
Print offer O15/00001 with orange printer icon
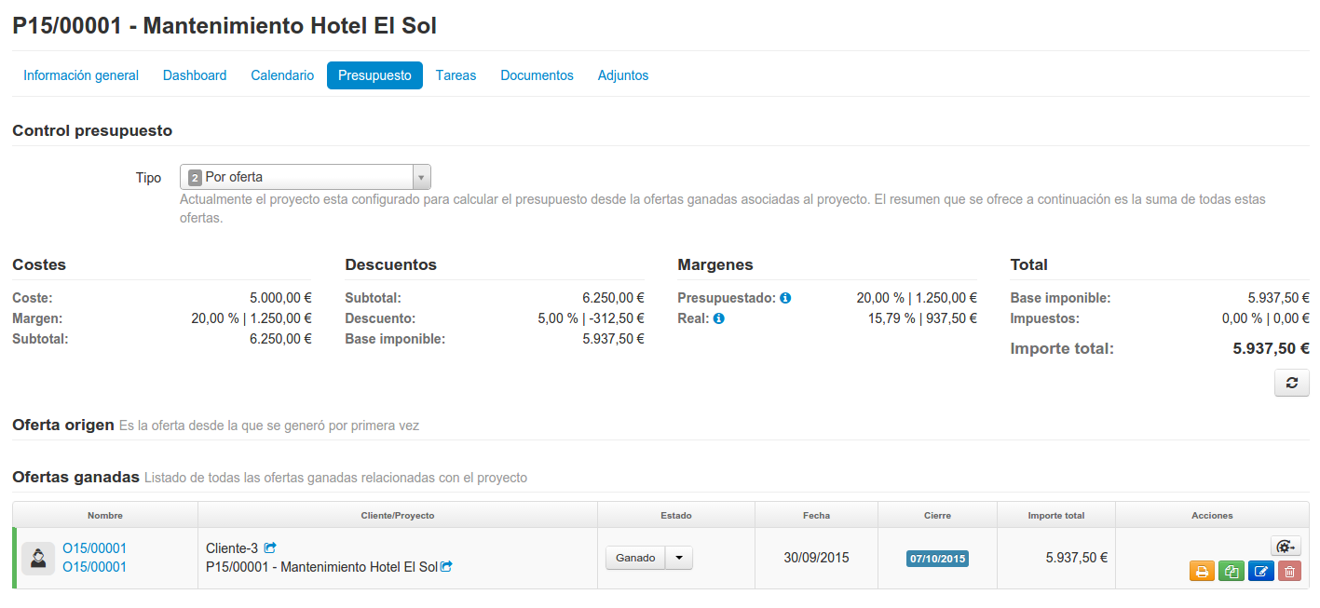point(1202,572)
